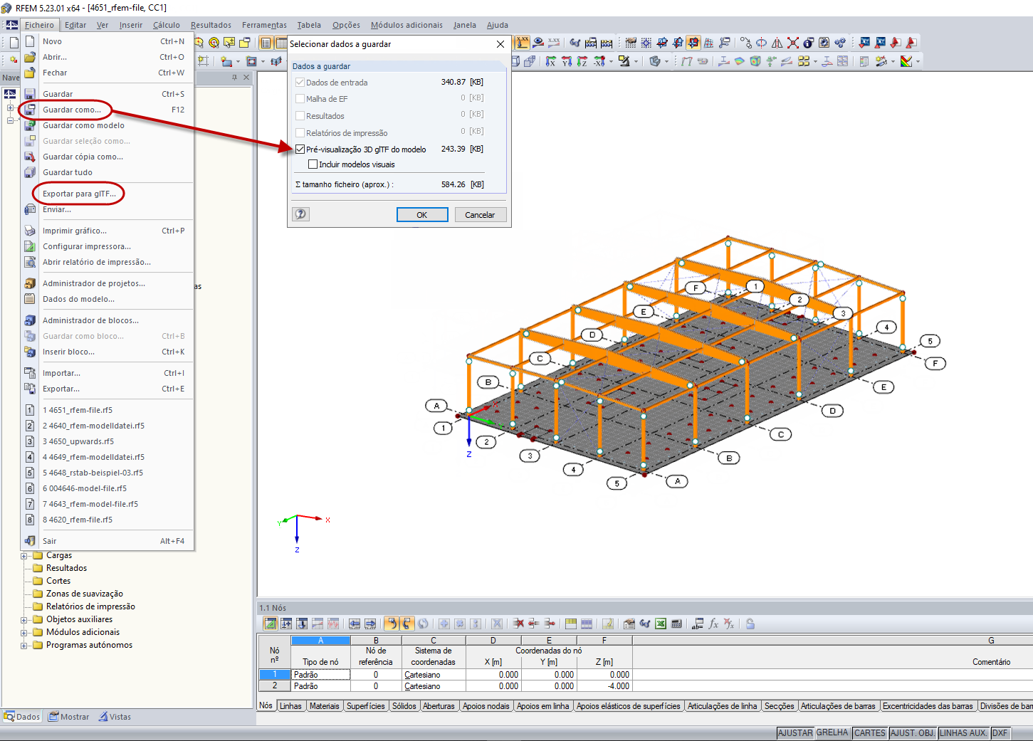Click the help question-mark icon in the dialog
The image size is (1033, 741).
(301, 214)
